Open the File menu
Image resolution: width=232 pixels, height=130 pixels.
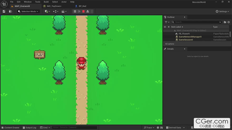[x=12, y=2]
